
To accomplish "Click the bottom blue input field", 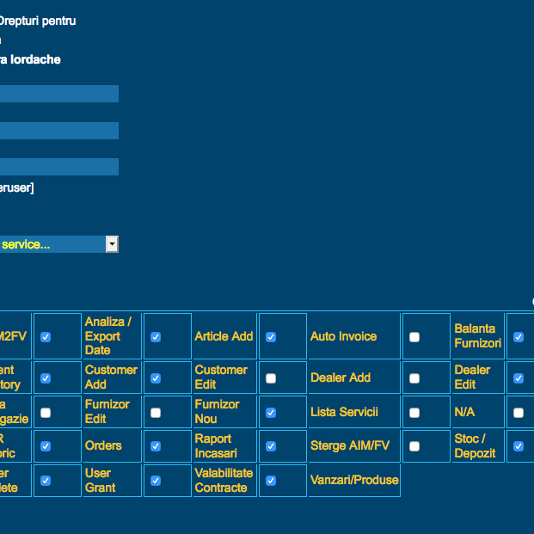I will pos(58,167).
